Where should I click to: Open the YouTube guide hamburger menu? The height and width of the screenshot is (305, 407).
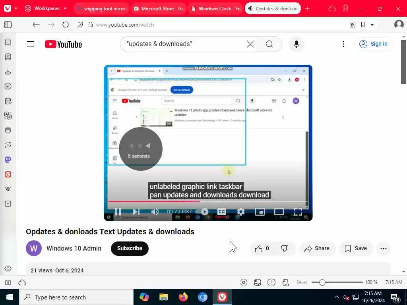coord(31,44)
